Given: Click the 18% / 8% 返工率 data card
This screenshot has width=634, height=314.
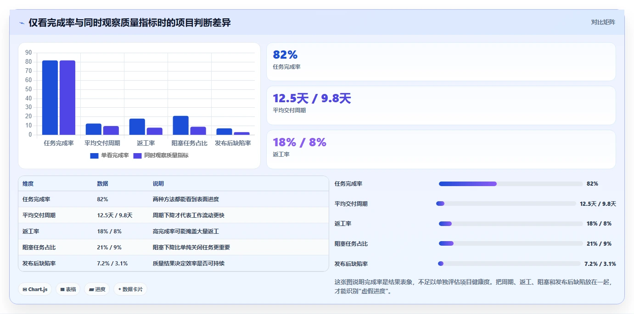Looking at the screenshot, I should (441, 149).
